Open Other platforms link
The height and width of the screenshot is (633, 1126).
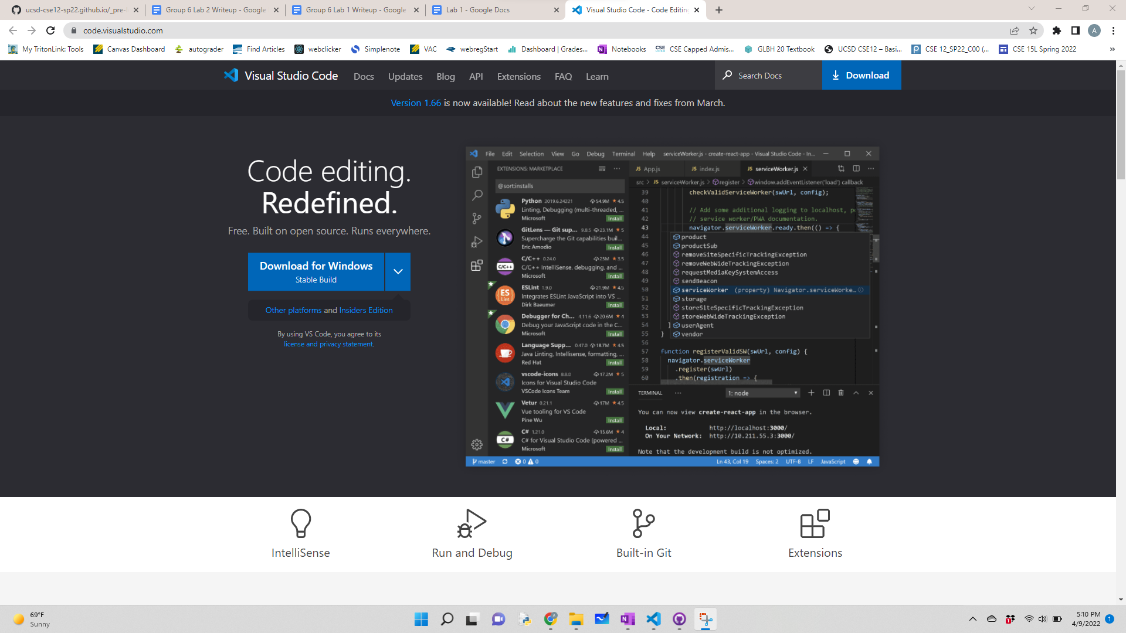(x=293, y=310)
